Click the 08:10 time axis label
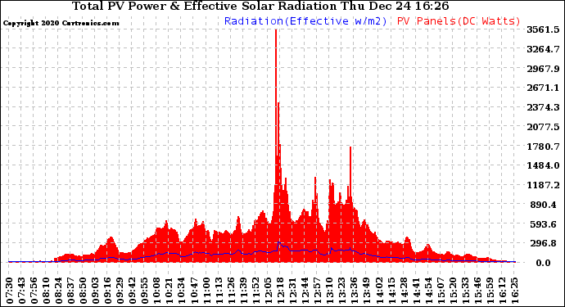The image size is (565, 307). coord(47,291)
